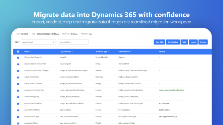
Task: Select the 'Allow Overlapping' name cell
Action: pos(32,97)
